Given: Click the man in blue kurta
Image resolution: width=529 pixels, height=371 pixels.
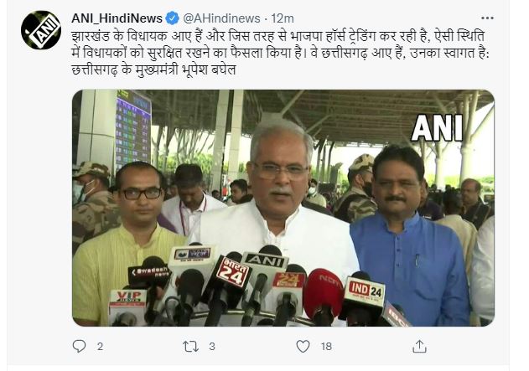Looking at the screenshot, I should pyautogui.click(x=409, y=236).
